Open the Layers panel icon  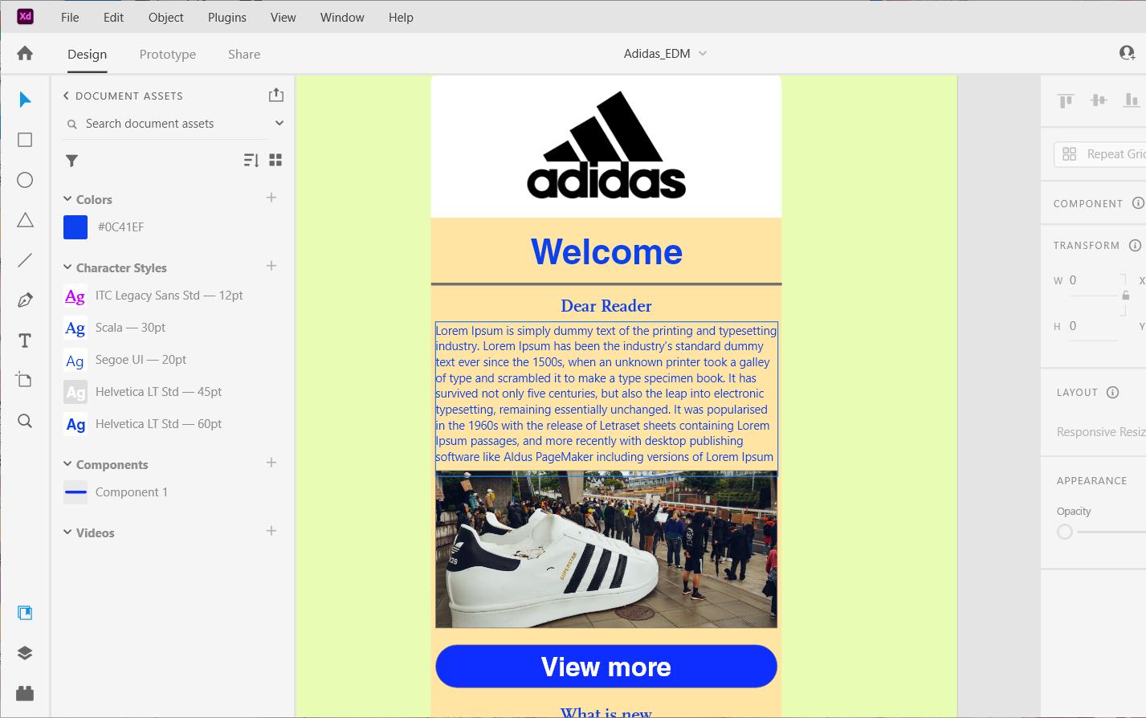click(x=25, y=653)
